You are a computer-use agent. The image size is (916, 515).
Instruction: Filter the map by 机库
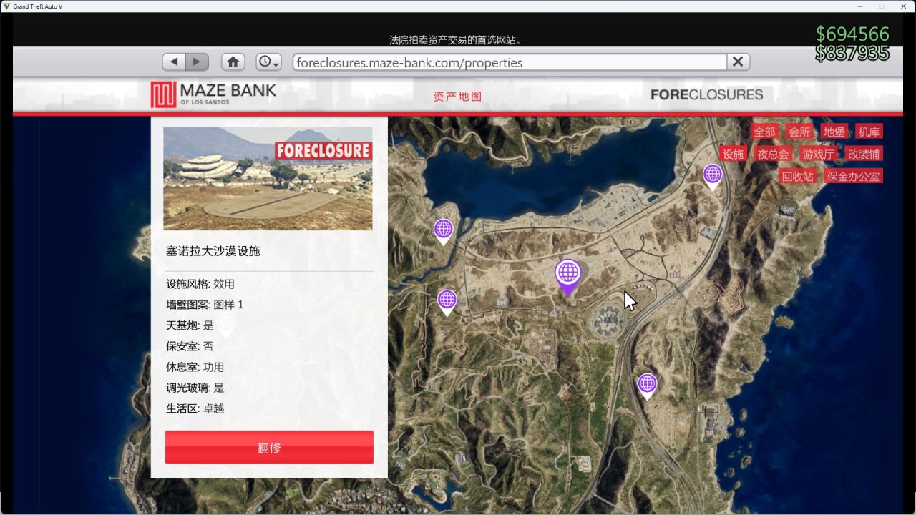pyautogui.click(x=869, y=132)
